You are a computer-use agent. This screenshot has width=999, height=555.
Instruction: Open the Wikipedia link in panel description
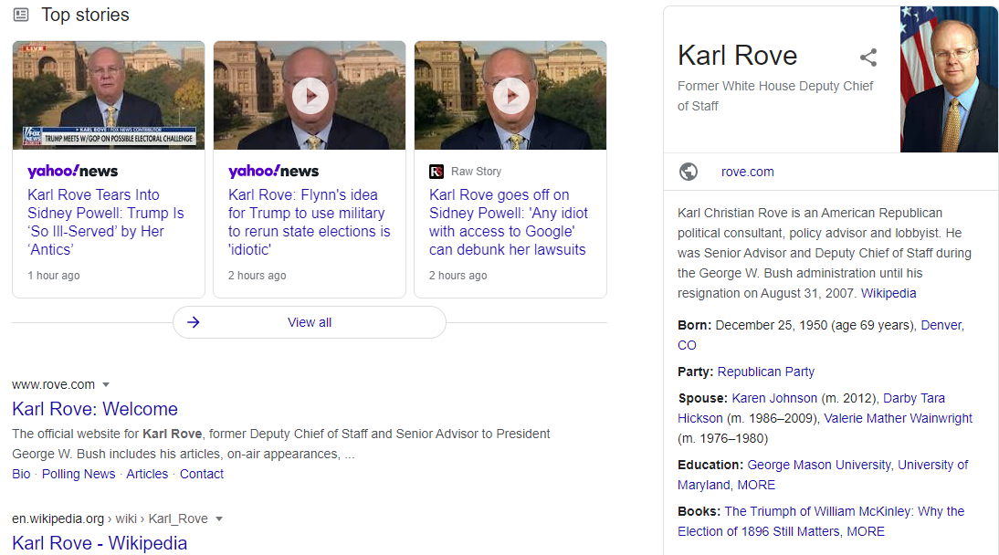[889, 293]
